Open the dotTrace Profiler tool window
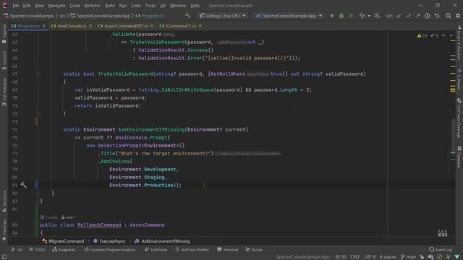The width and height of the screenshot is (463, 260). pos(192,250)
